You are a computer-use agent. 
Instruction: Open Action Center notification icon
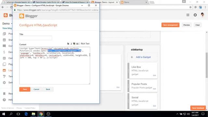click(203, 114)
